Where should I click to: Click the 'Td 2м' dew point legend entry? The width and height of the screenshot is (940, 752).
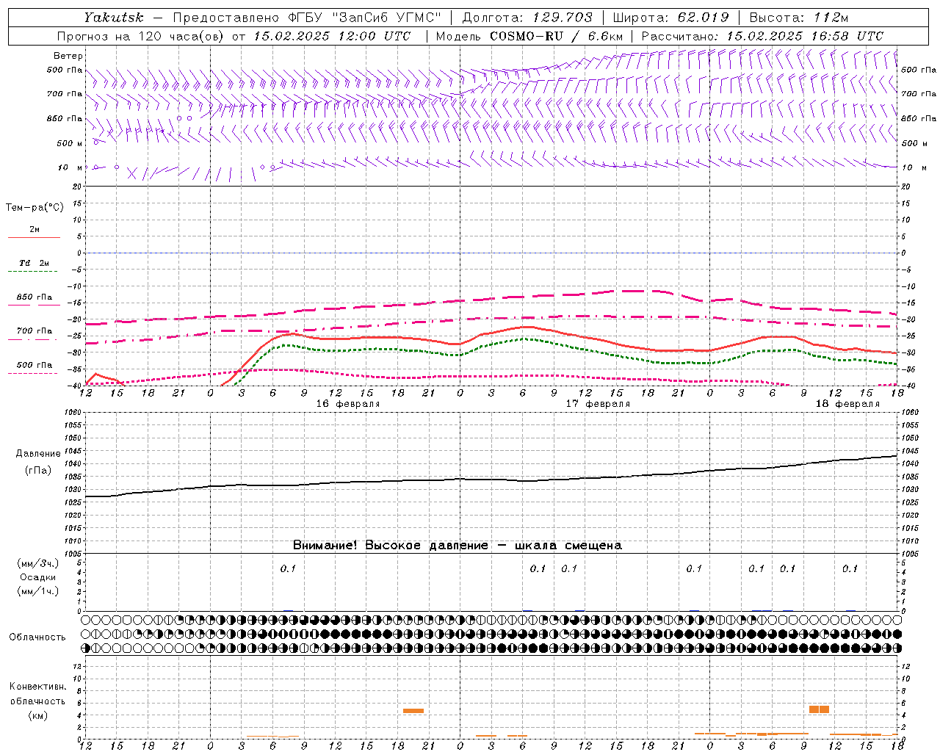tap(35, 263)
